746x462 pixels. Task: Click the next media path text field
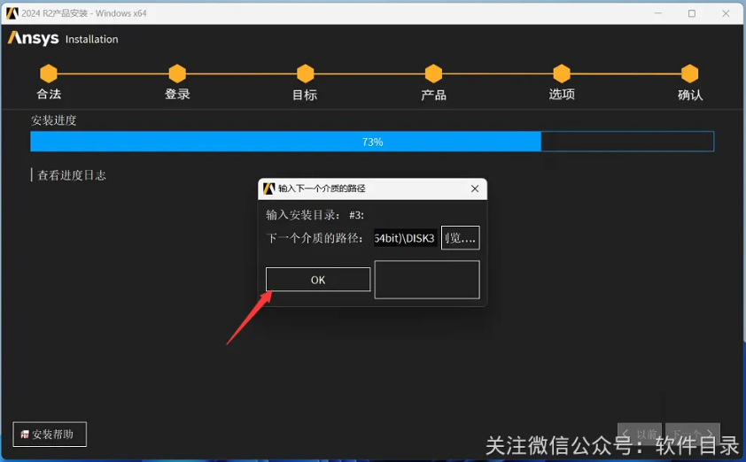pos(405,238)
